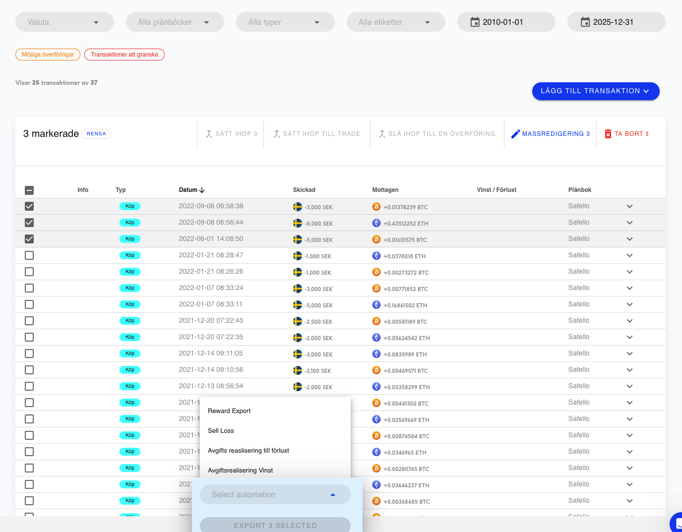This screenshot has height=532, width=682.
Task: Open the Alla plånböcker dropdown
Action: coord(175,22)
